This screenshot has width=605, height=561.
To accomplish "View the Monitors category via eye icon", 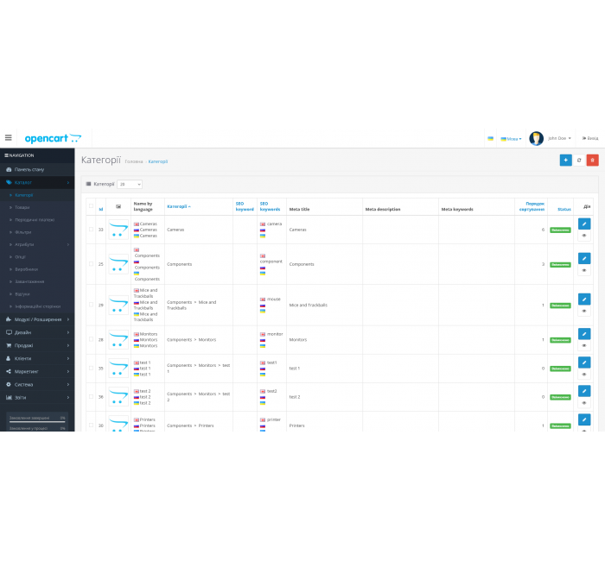I will (584, 345).
